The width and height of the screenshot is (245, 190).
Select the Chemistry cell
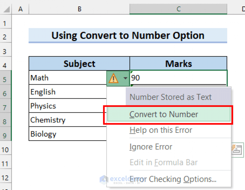coord(68,120)
